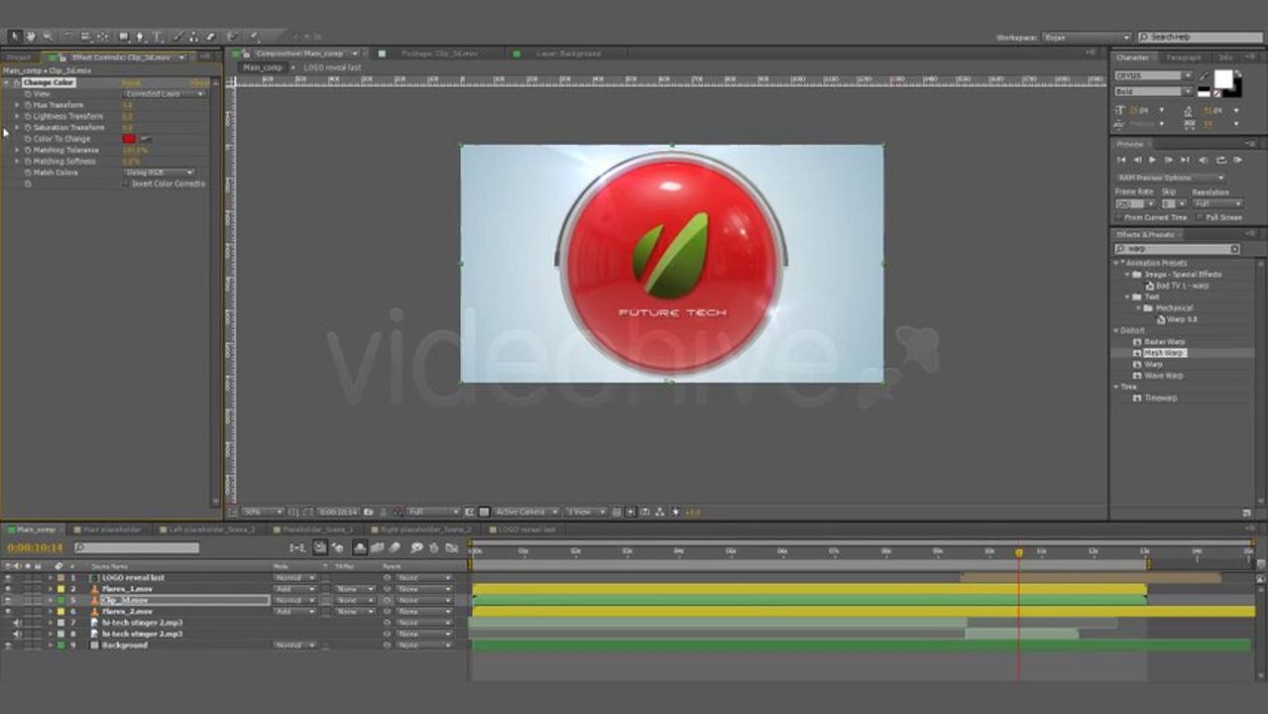
Task: Toggle Hide Shy Layers switch
Action: point(360,546)
